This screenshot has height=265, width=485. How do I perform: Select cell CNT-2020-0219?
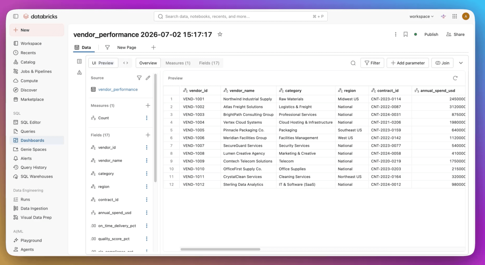(390, 161)
